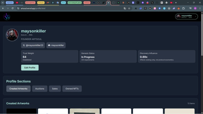Click the pink headphones extension icon

coord(155,8)
